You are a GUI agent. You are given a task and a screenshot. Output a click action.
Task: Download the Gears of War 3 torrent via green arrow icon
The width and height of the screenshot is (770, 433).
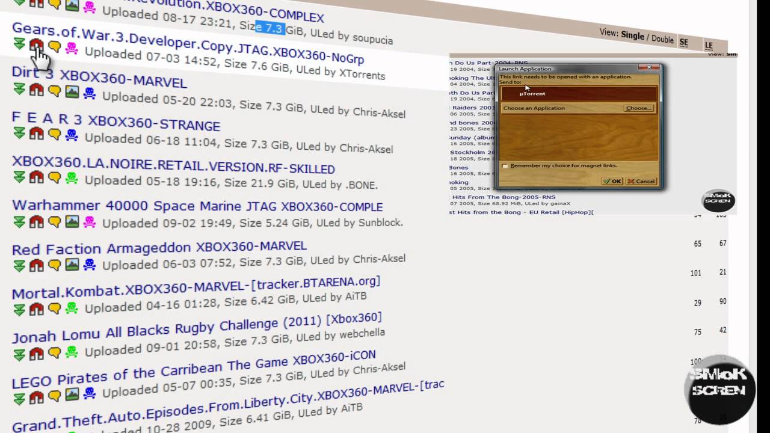pyautogui.click(x=19, y=44)
